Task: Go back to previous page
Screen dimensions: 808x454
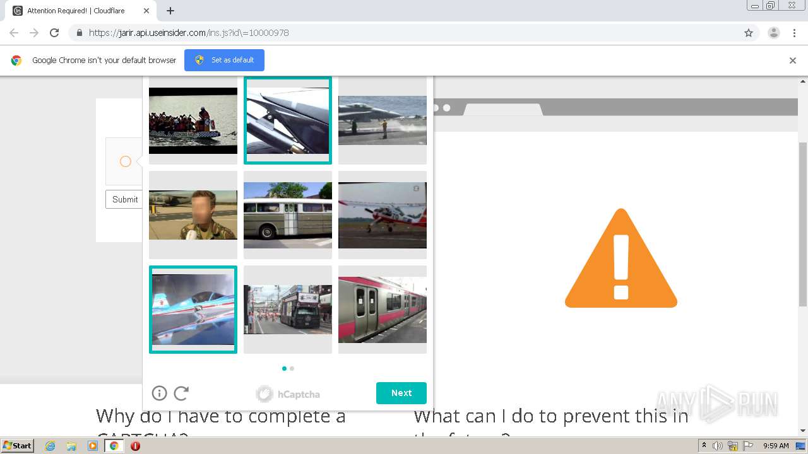Action: pyautogui.click(x=14, y=33)
